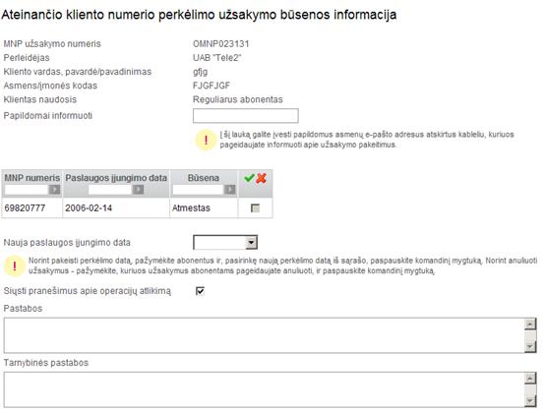Image resolution: width=545 pixels, height=412 pixels.
Task: Click the MNP numeris filter input field
Action: coord(27,190)
